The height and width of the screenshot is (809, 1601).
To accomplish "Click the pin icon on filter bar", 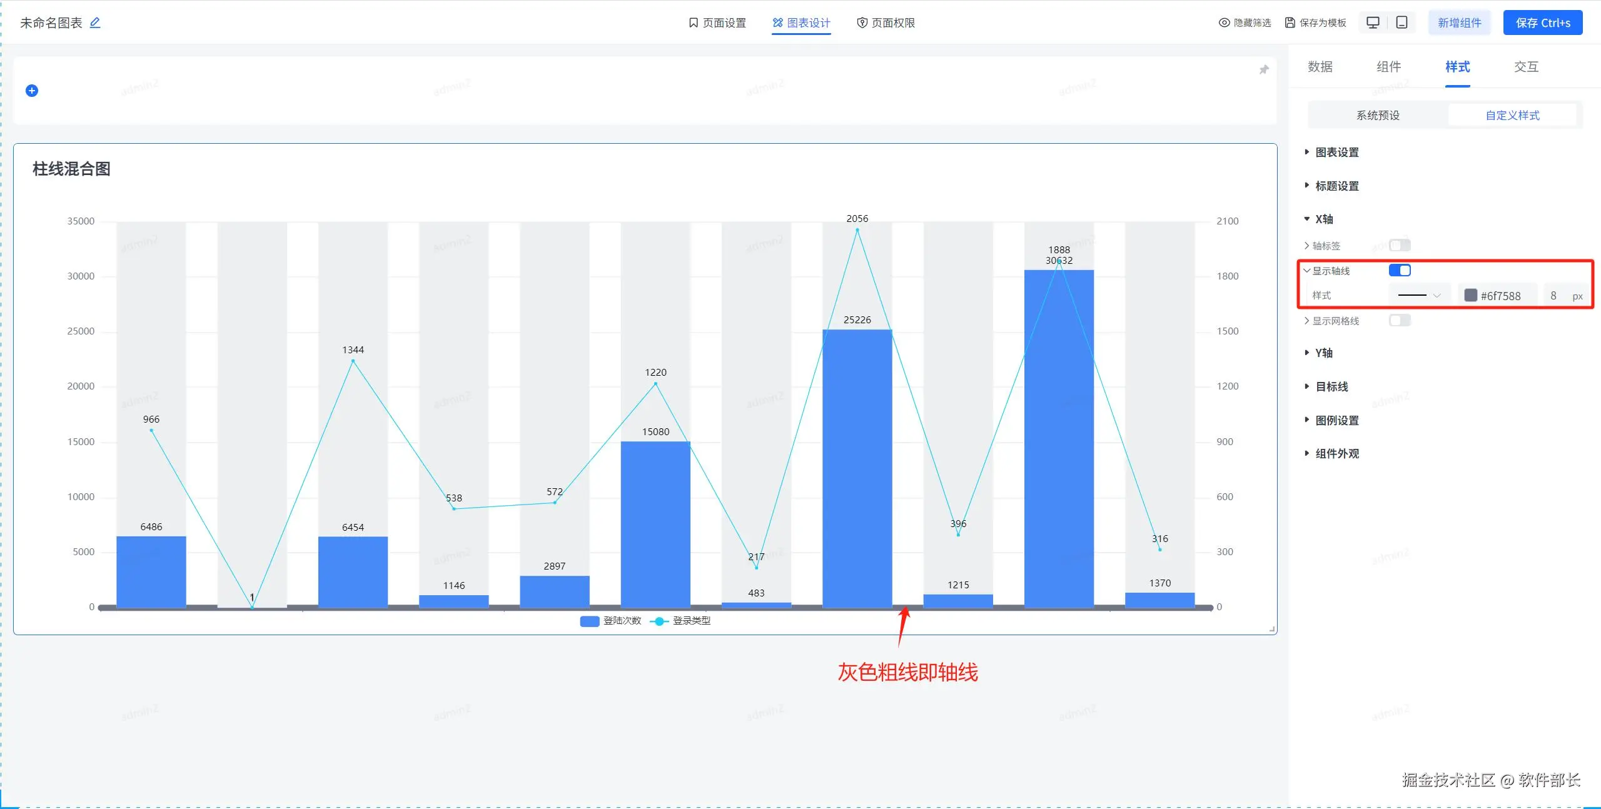I will [x=1264, y=69].
